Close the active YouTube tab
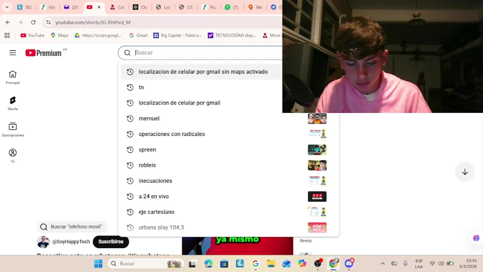Viewport: 483px width, 272px height. tap(99, 7)
